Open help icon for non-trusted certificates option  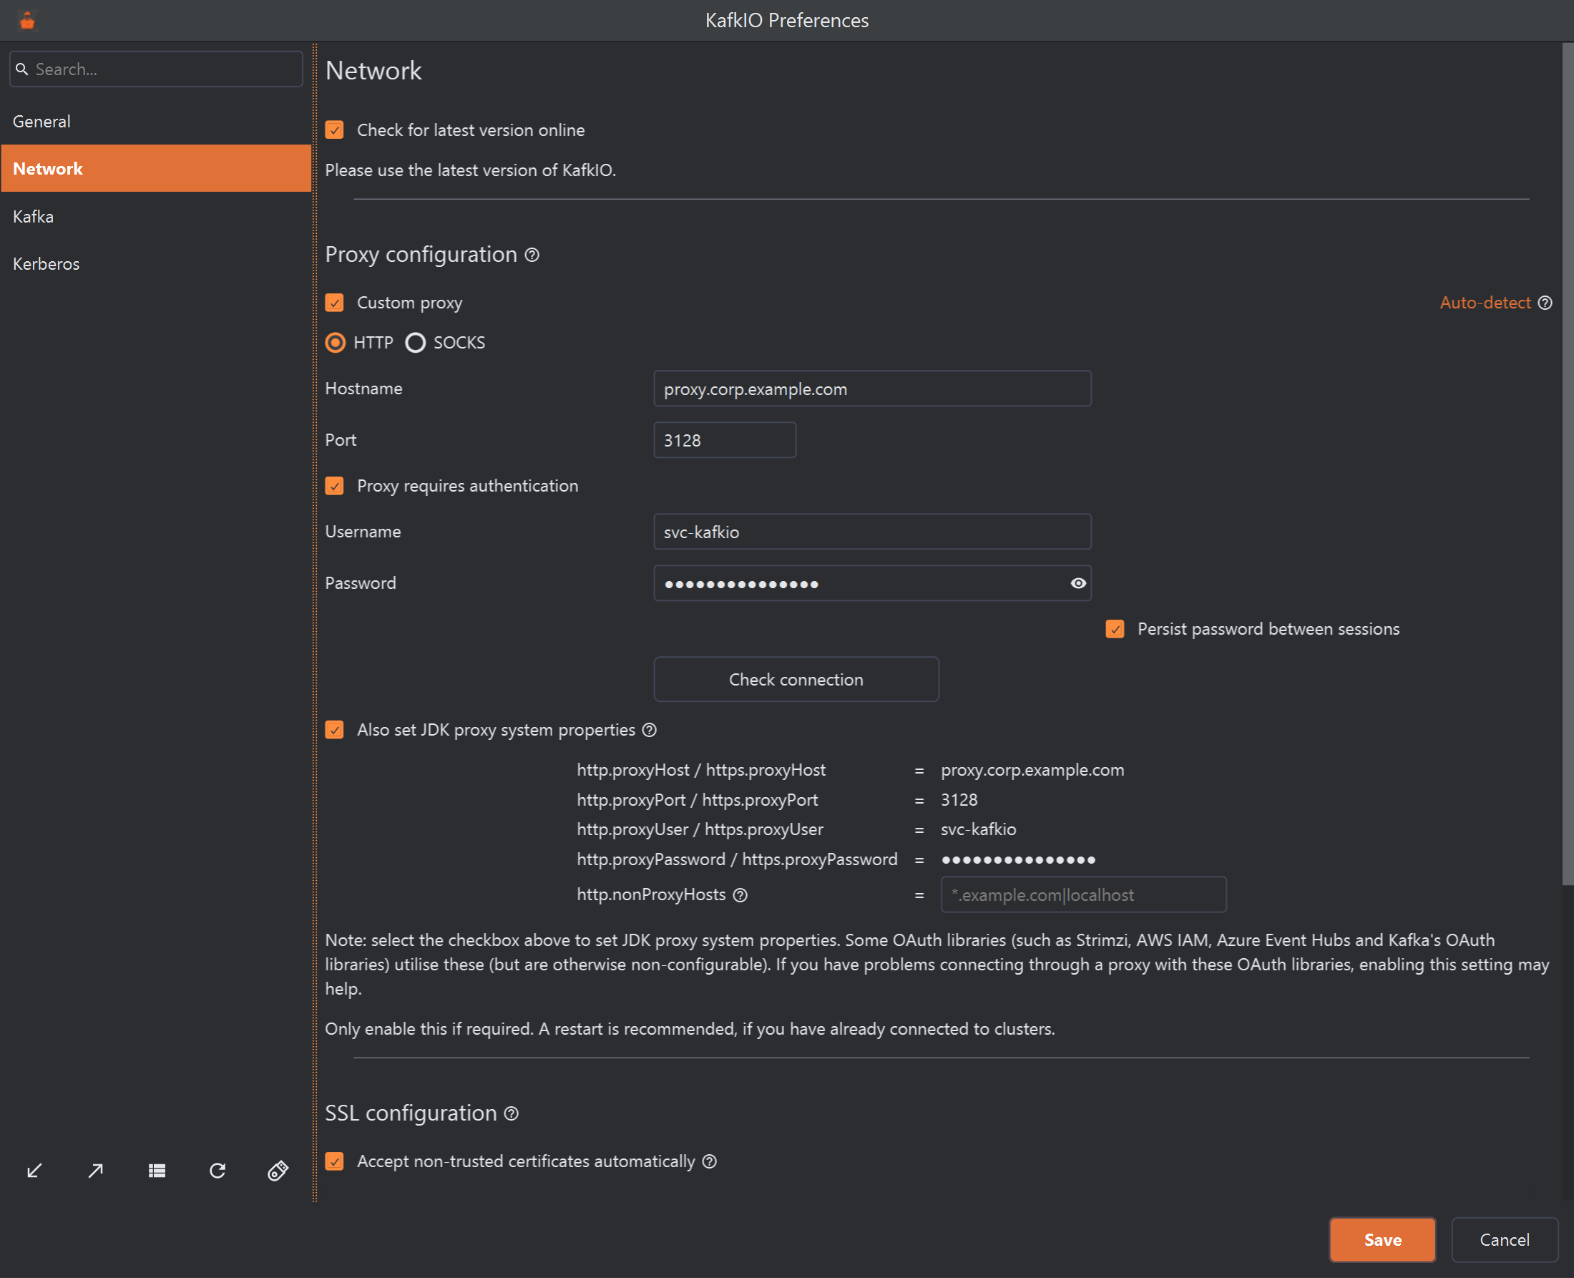point(709,1161)
